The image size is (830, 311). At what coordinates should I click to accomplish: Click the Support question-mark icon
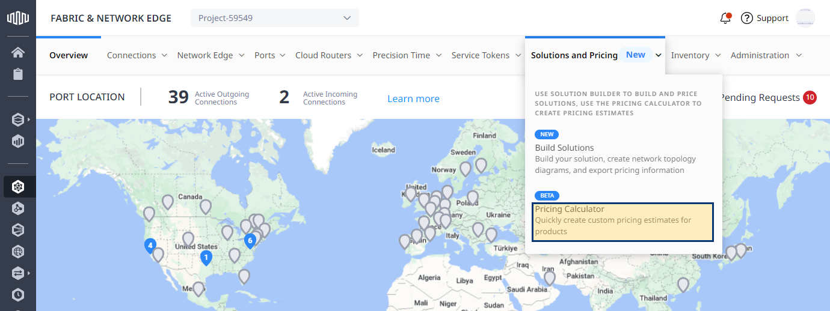(747, 18)
